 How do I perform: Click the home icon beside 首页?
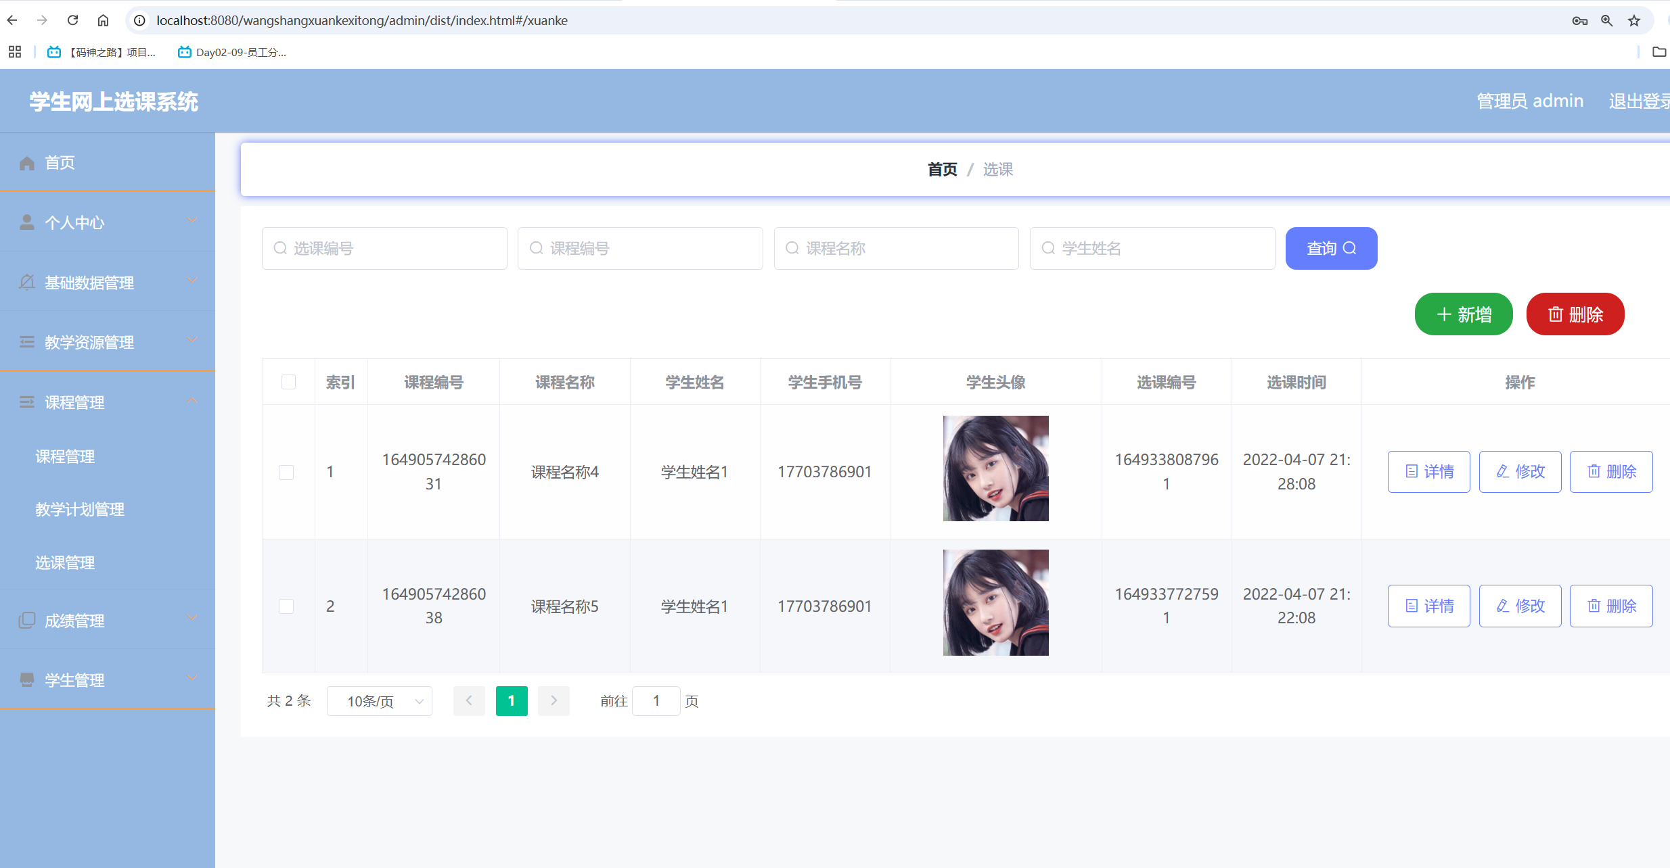[x=27, y=162]
